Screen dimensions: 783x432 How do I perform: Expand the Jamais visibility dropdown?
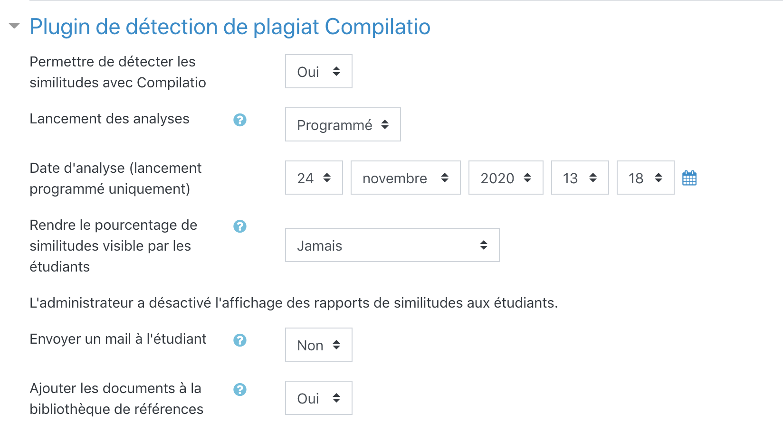coord(392,245)
